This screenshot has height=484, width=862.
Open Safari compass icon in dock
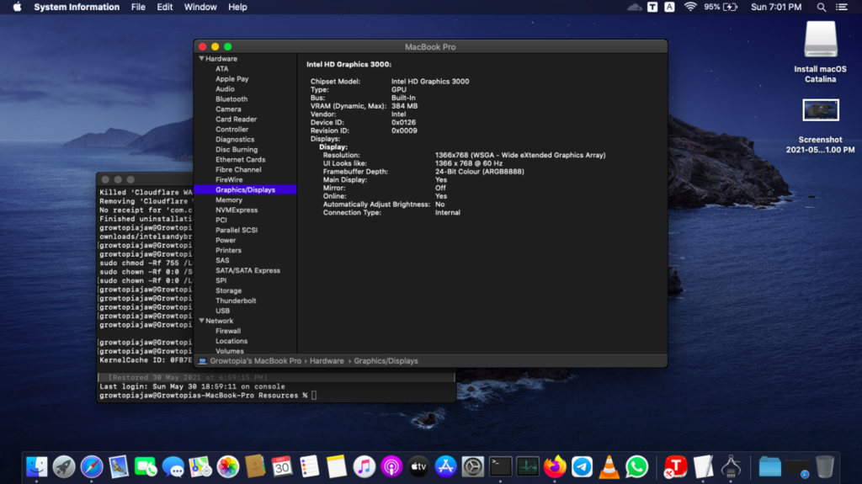coord(91,467)
